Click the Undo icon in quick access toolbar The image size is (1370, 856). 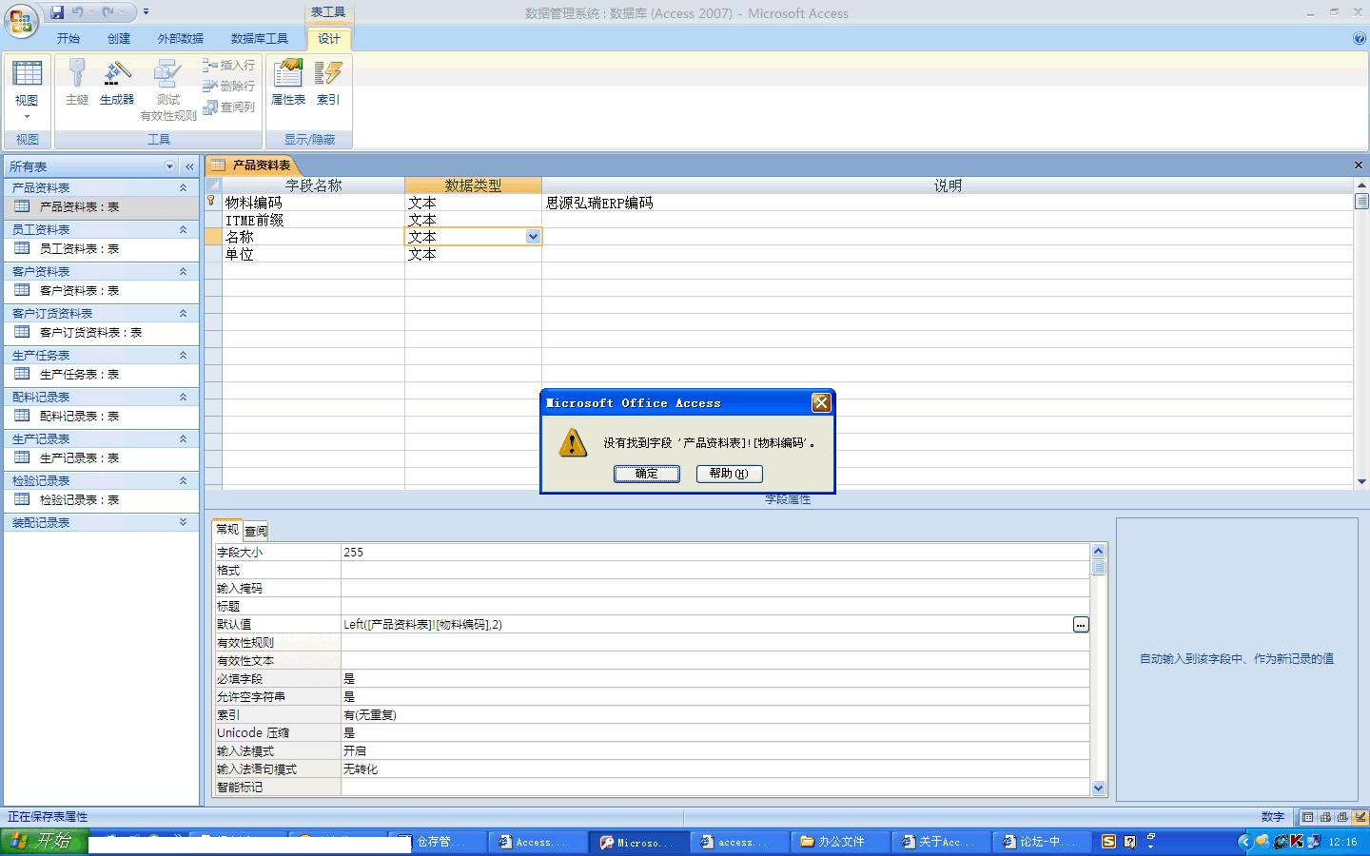click(78, 12)
